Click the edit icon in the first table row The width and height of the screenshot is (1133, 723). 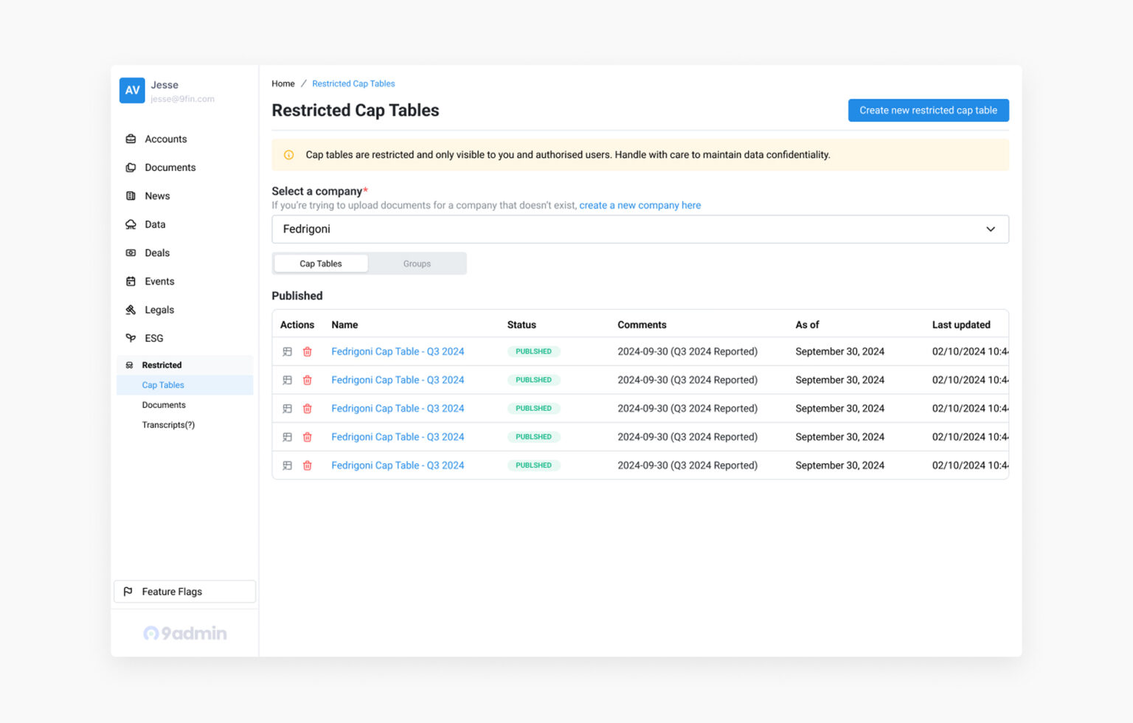288,352
